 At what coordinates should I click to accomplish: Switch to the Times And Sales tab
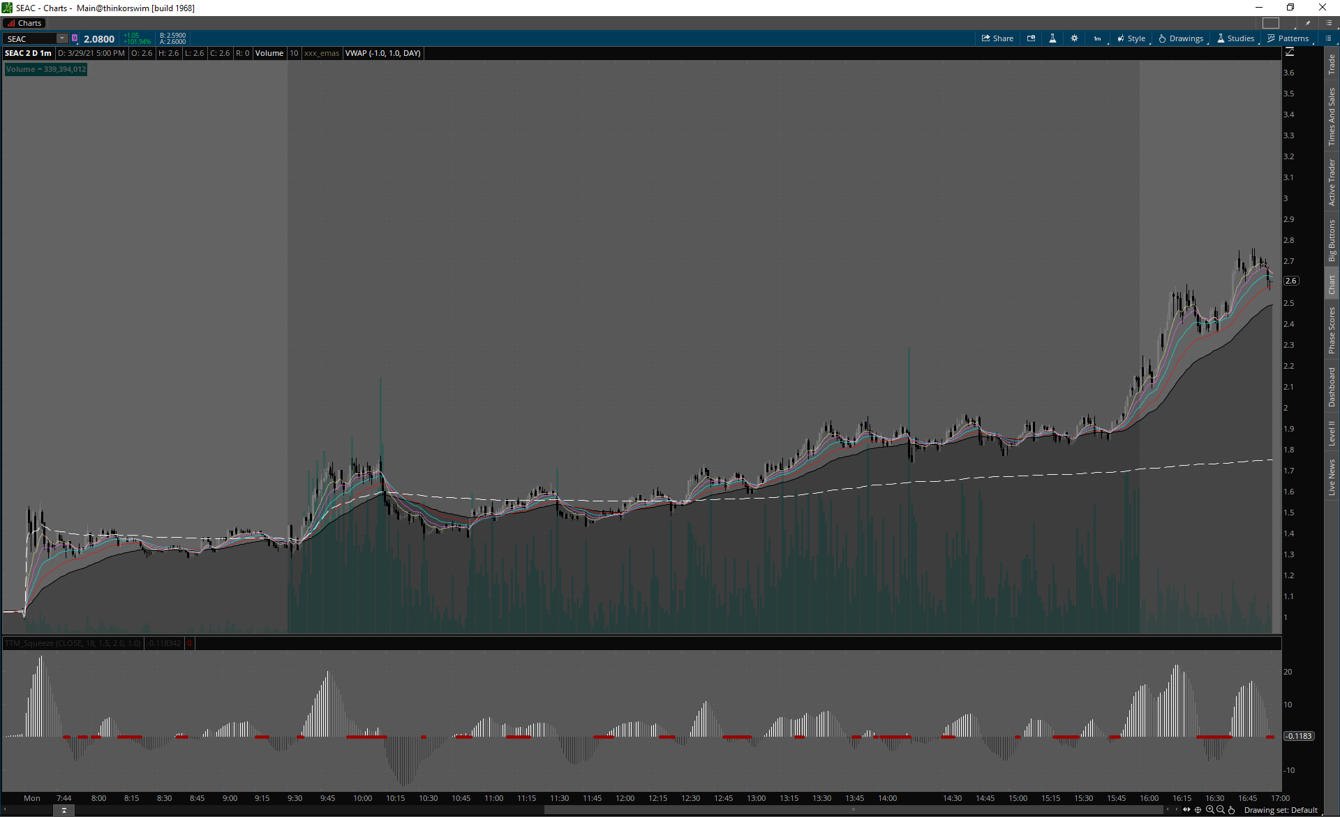click(1332, 116)
